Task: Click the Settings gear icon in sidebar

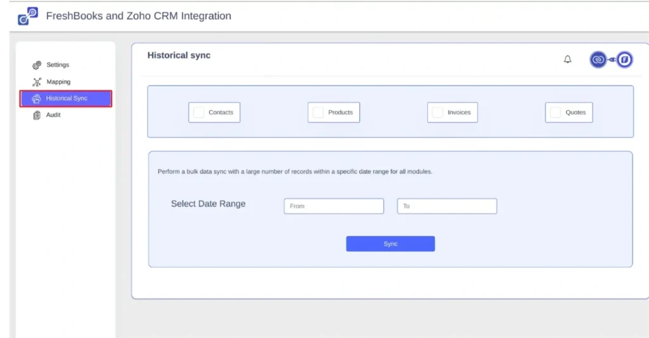Action: pos(37,65)
